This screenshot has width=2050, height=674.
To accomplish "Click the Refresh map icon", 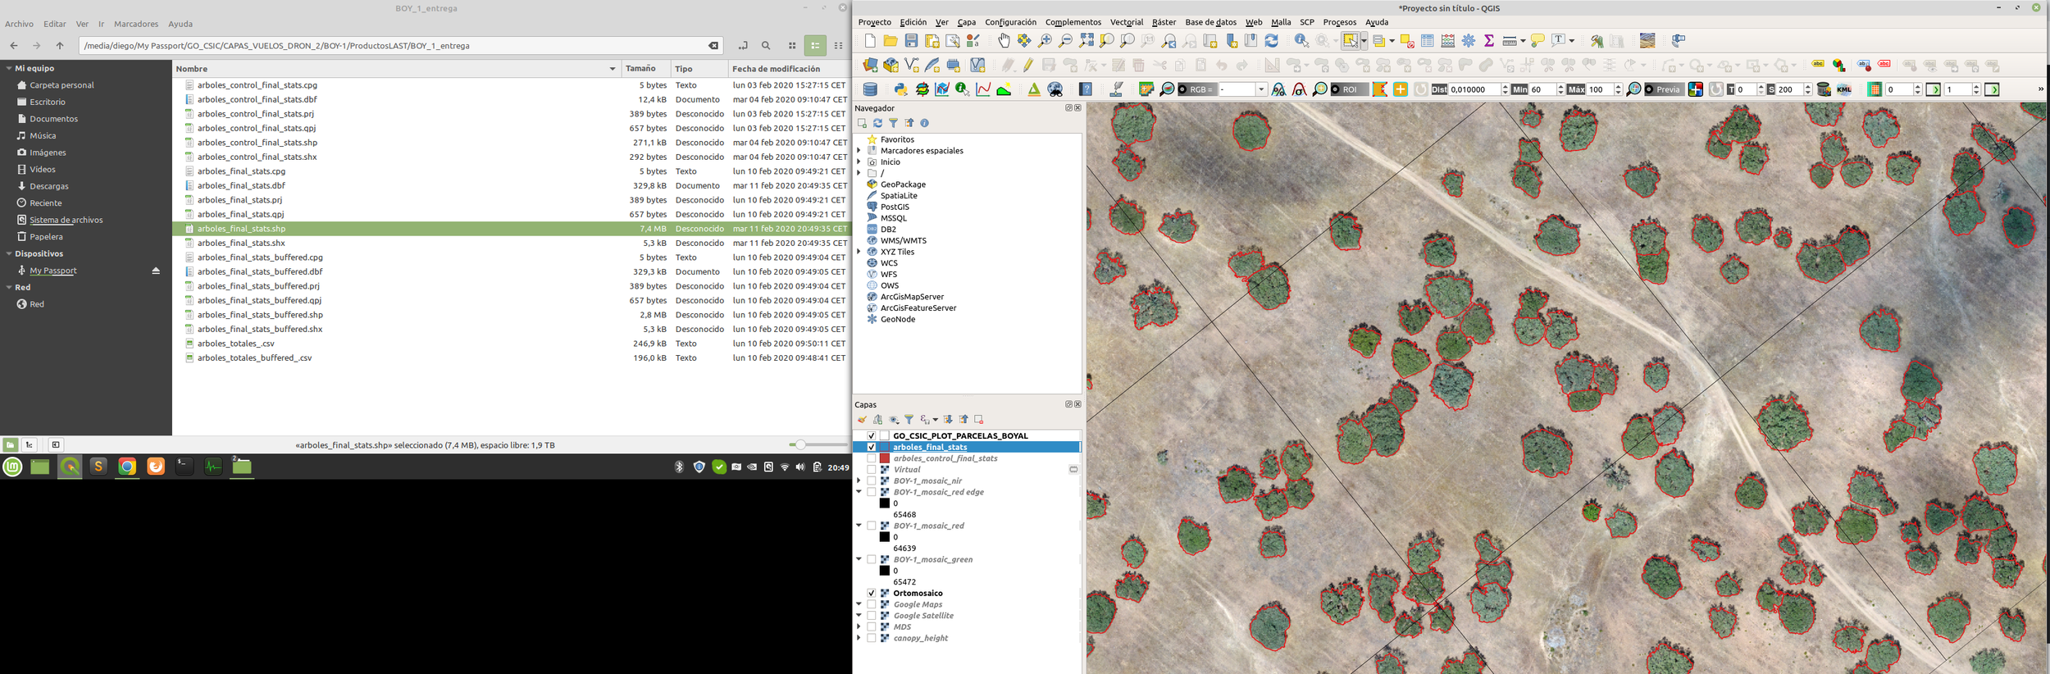I will coord(1271,40).
